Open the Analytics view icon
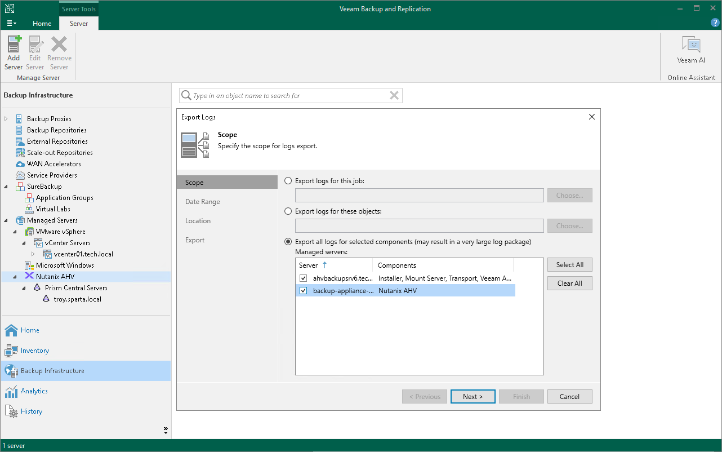This screenshot has width=722, height=452. 11,391
